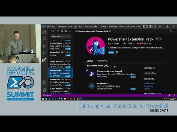This screenshot has width=177, height=132.
Task: Open the Go menu
Action: click(75, 26)
